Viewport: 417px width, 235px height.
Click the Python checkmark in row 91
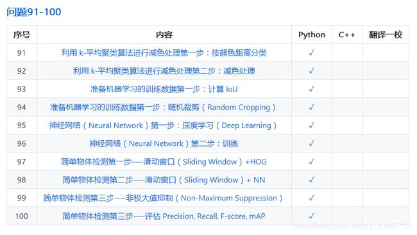tap(311, 53)
